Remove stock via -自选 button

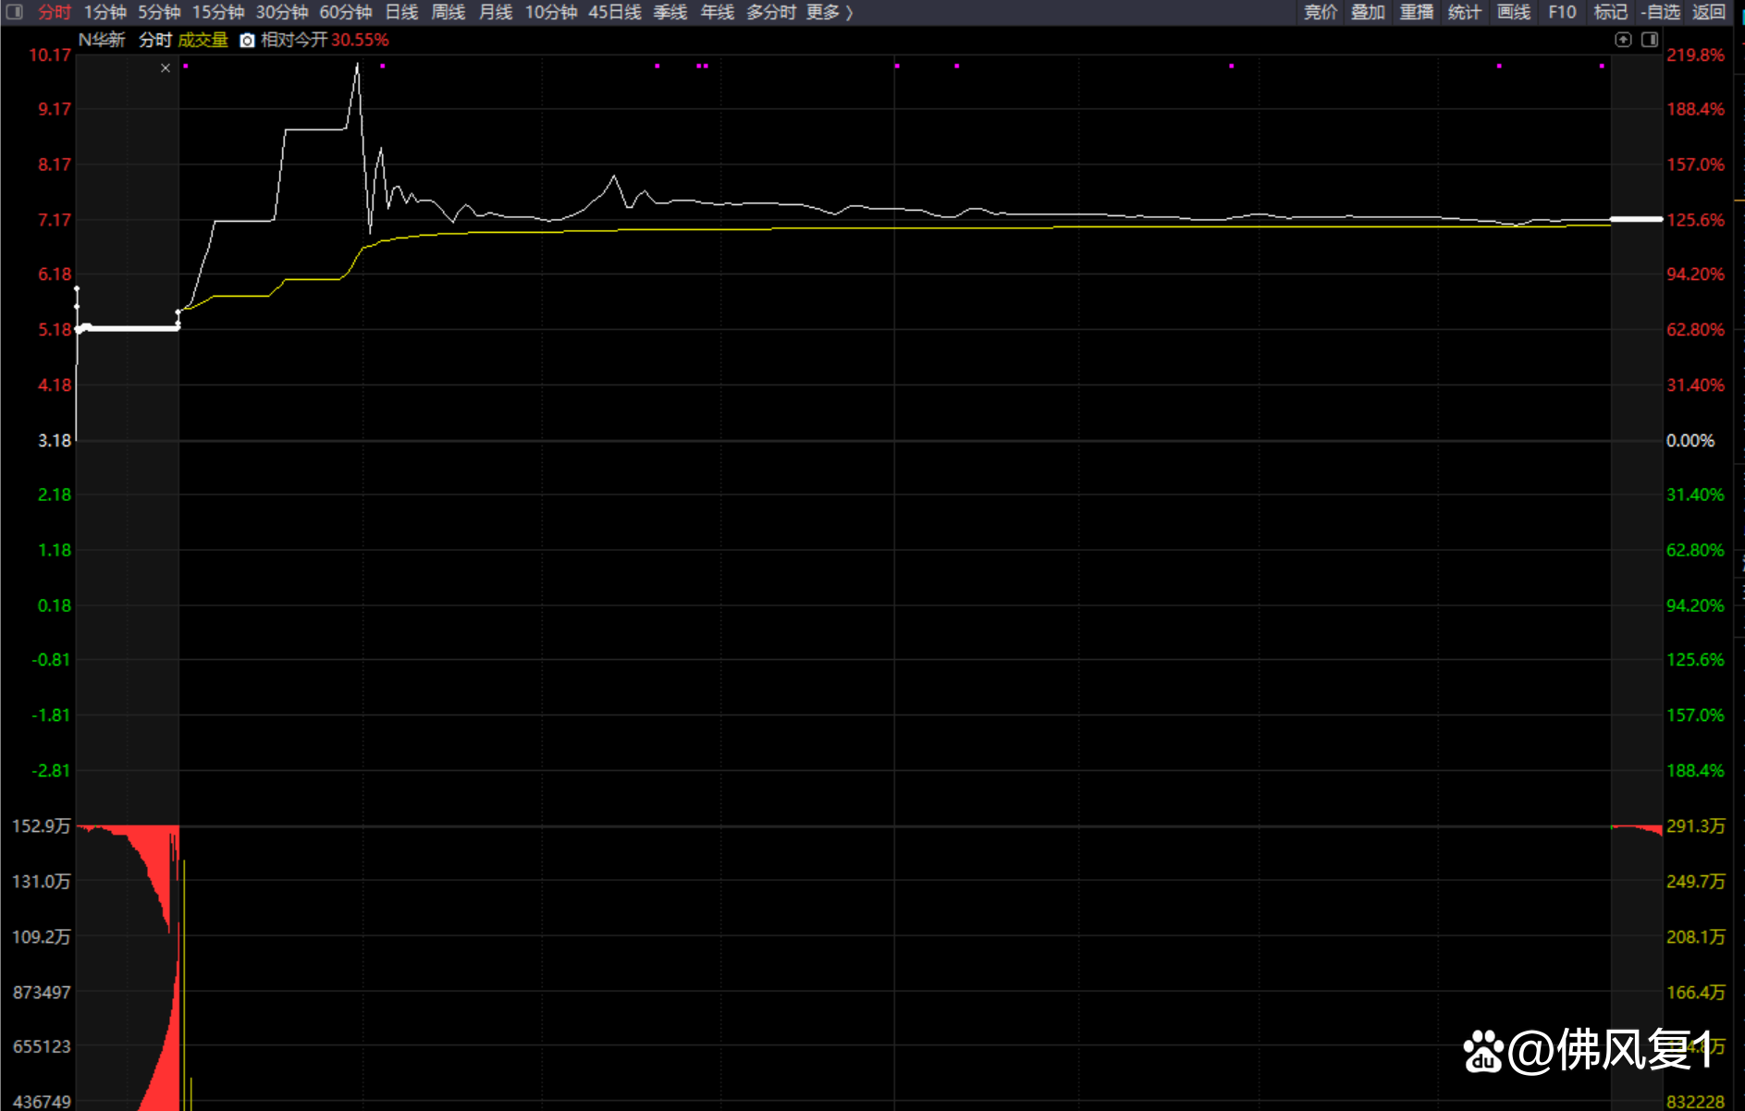coord(1660,12)
